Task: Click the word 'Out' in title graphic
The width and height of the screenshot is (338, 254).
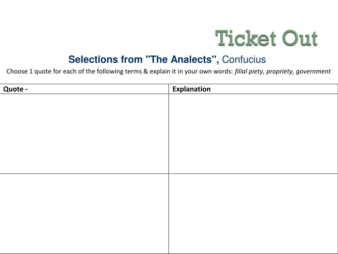Action: point(300,38)
